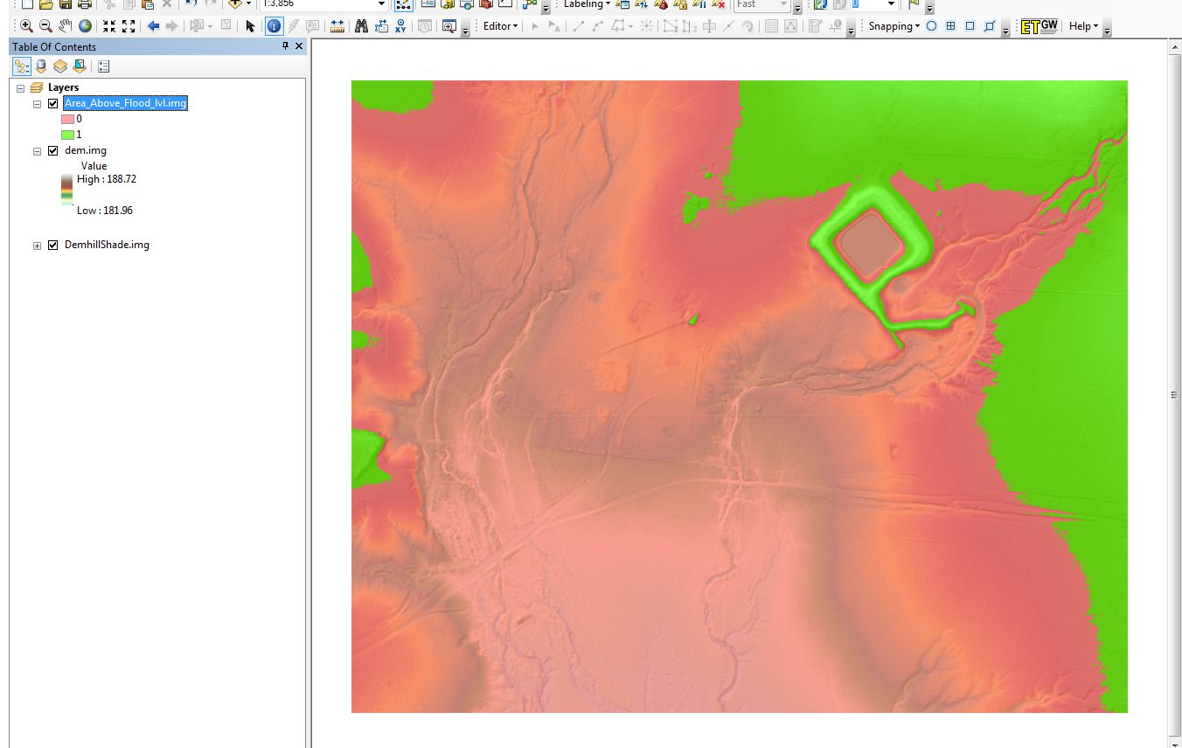Activate the Identify tool
Screen dimensions: 1182x748
(274, 26)
